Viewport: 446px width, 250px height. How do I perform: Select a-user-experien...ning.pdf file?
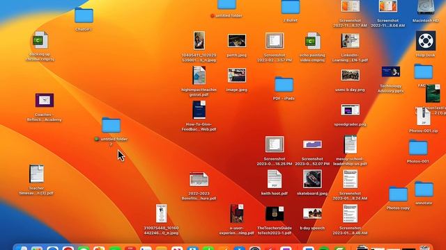click(237, 214)
